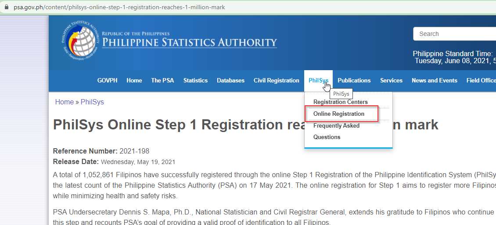The width and height of the screenshot is (496, 225).
Task: Open the Statistics menu
Action: [x=195, y=81]
